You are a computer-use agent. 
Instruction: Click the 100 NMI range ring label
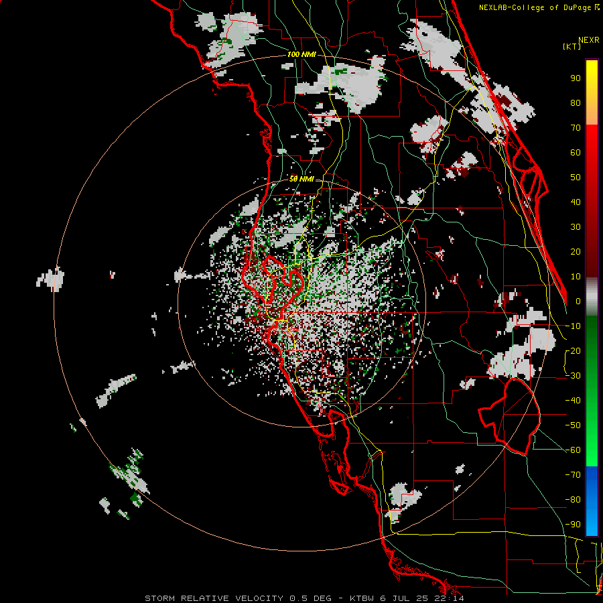pyautogui.click(x=301, y=54)
